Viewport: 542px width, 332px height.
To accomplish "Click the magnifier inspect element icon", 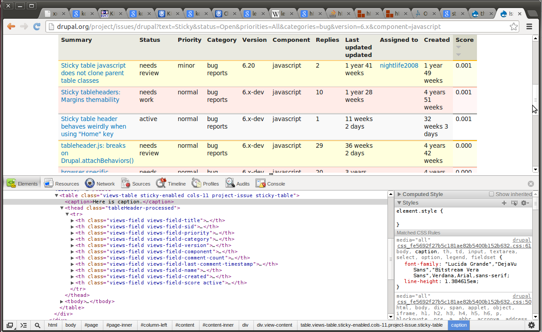I will [37, 325].
